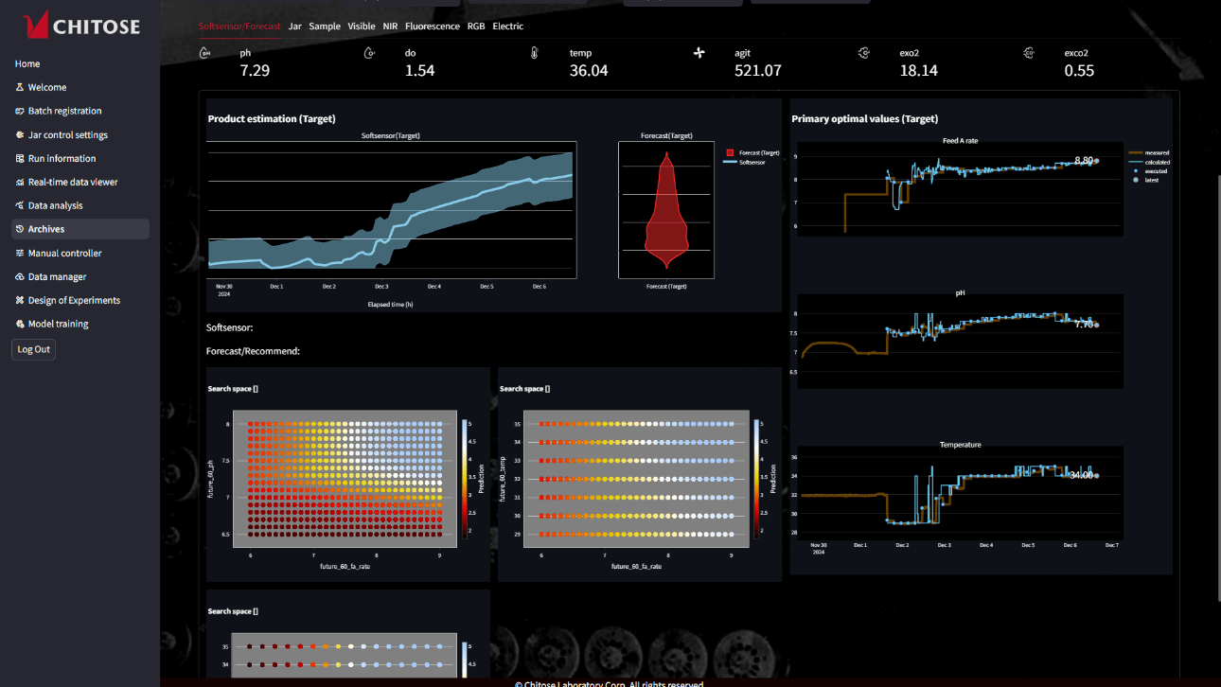
Task: Click the agit value 521.07
Action: pos(758,71)
